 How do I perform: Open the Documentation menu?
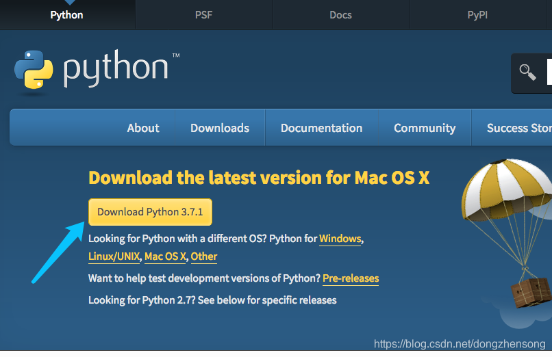[x=321, y=128]
